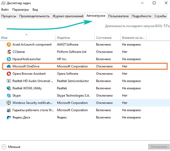Click the Яндекс.Диск icon

(9, 117)
